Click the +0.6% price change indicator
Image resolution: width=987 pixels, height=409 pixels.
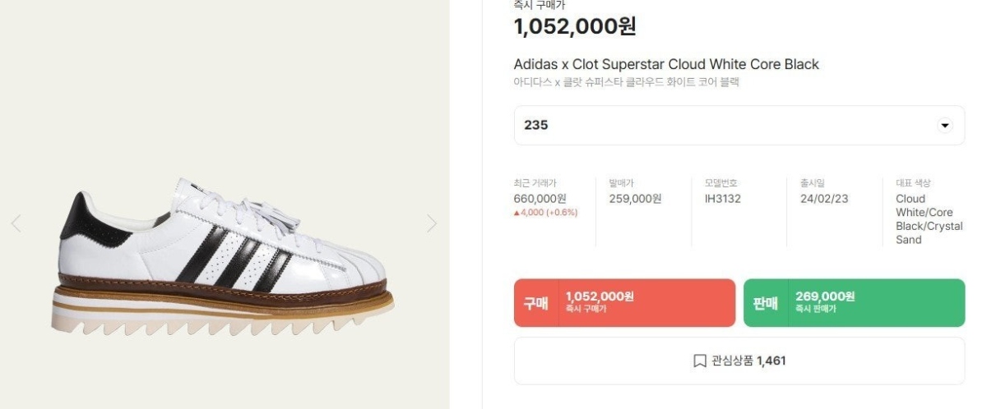click(562, 213)
